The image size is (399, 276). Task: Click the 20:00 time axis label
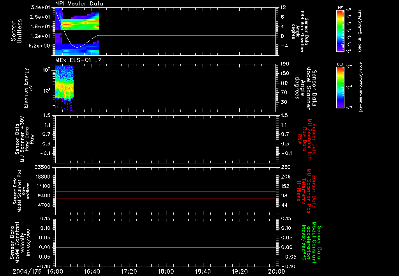point(277,271)
